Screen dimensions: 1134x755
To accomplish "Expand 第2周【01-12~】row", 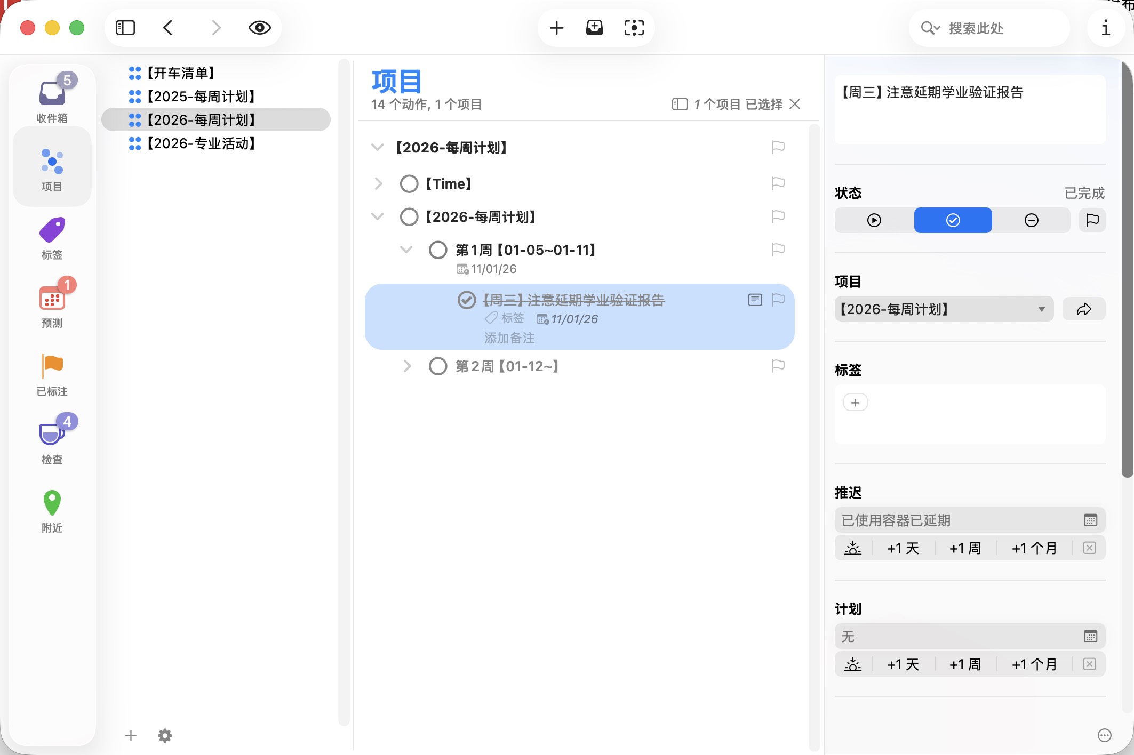I will click(408, 366).
